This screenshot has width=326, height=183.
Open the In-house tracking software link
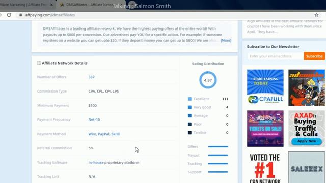coord(96,163)
